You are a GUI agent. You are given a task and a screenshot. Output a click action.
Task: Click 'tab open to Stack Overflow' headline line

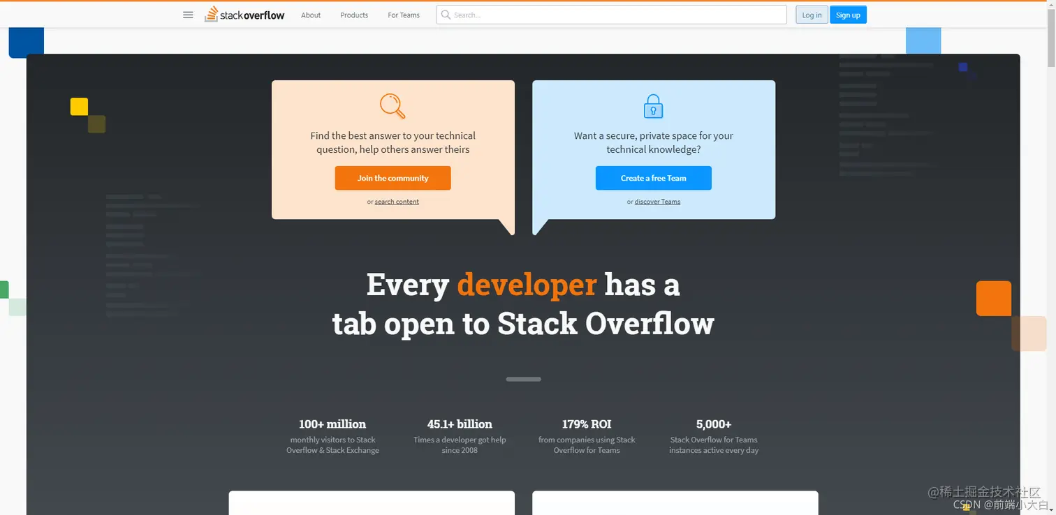pos(523,324)
